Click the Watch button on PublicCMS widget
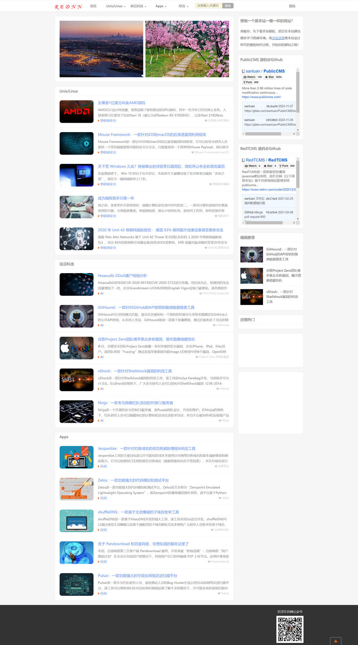 tap(250, 77)
